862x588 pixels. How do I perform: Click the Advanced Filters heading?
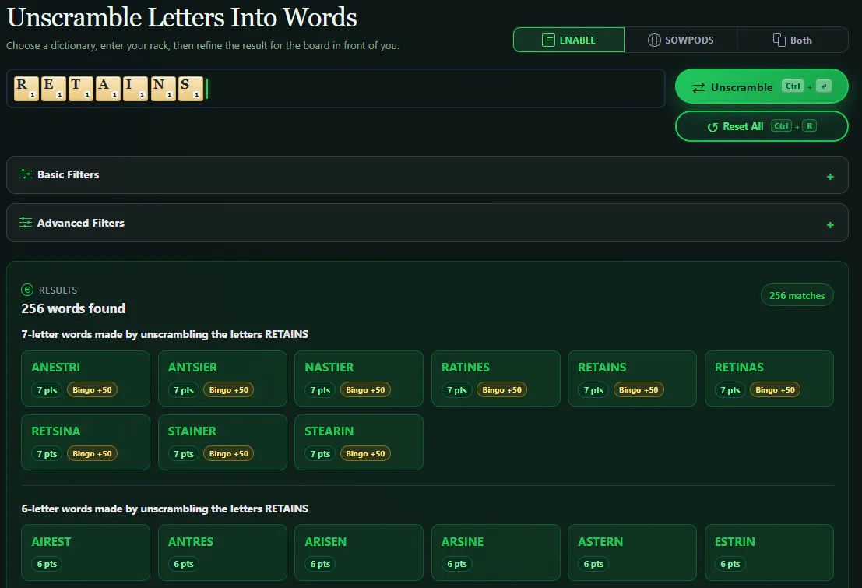pyautogui.click(x=81, y=223)
